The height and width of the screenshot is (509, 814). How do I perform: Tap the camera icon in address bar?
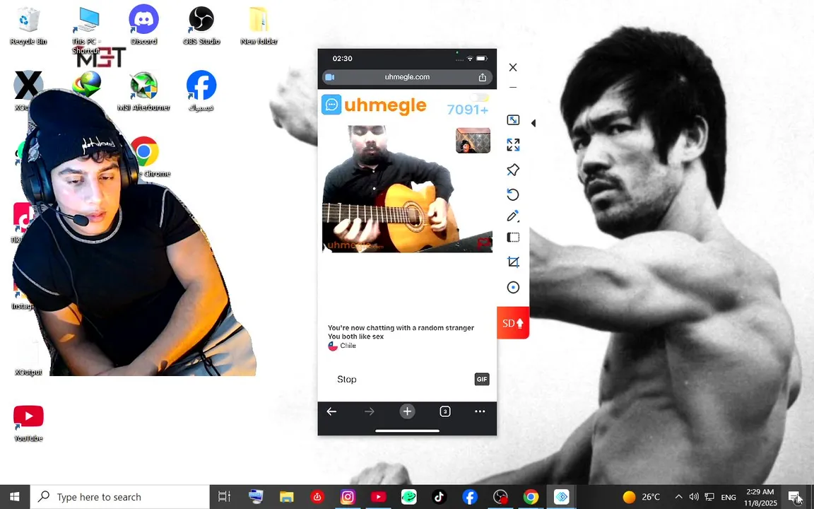(330, 77)
